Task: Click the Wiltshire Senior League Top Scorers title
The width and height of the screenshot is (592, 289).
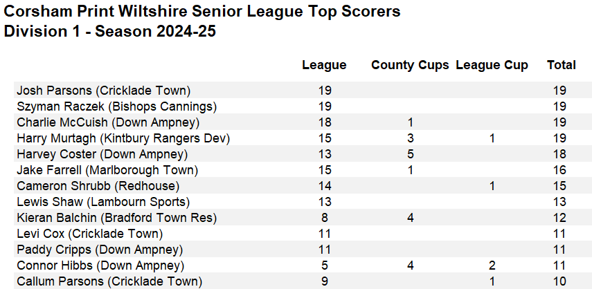Action: (x=202, y=12)
